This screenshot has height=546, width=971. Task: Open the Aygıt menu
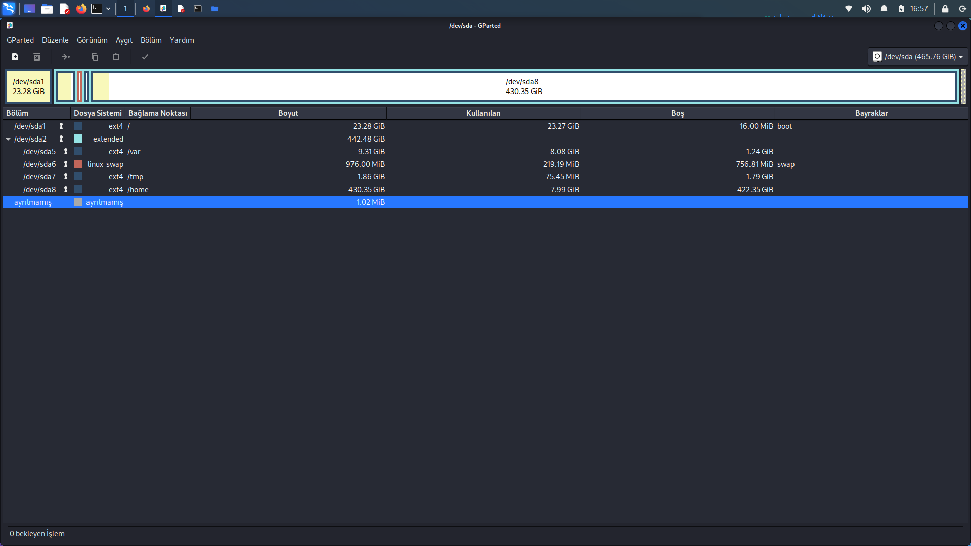point(124,40)
